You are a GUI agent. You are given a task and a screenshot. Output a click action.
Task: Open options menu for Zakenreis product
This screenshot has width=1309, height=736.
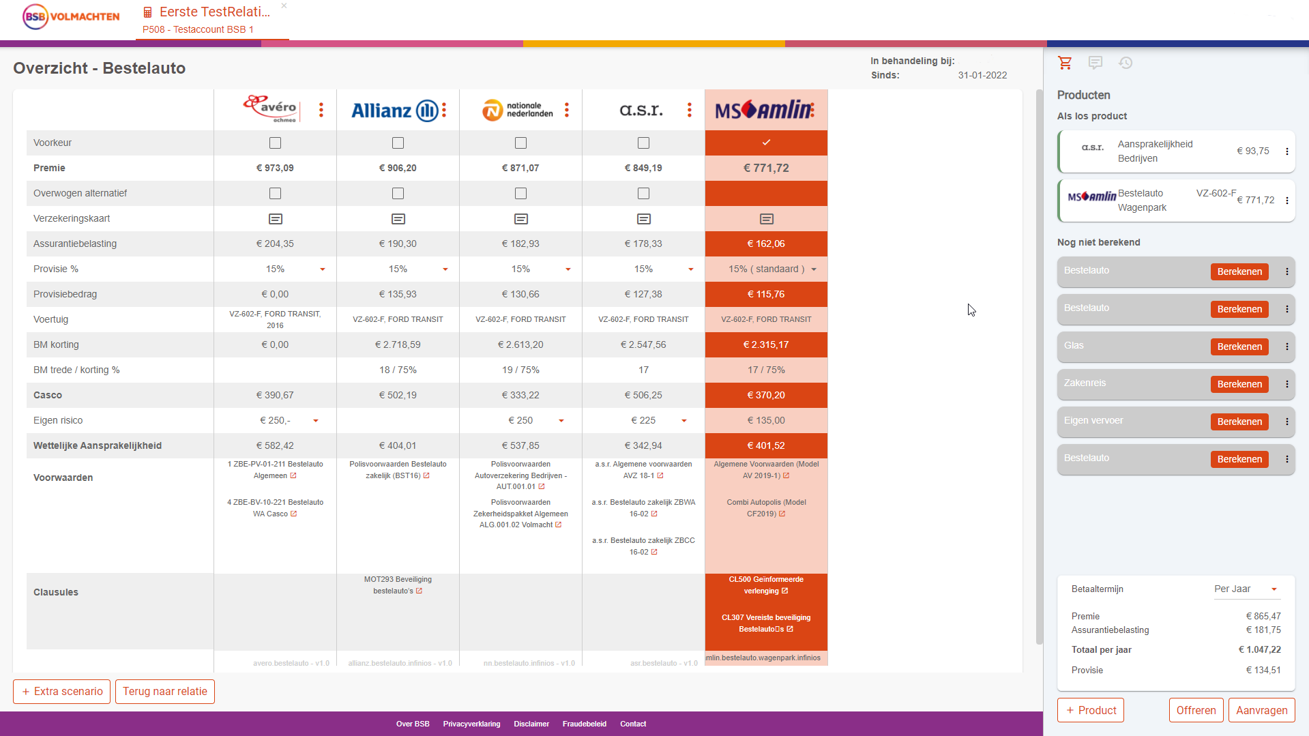pos(1287,384)
